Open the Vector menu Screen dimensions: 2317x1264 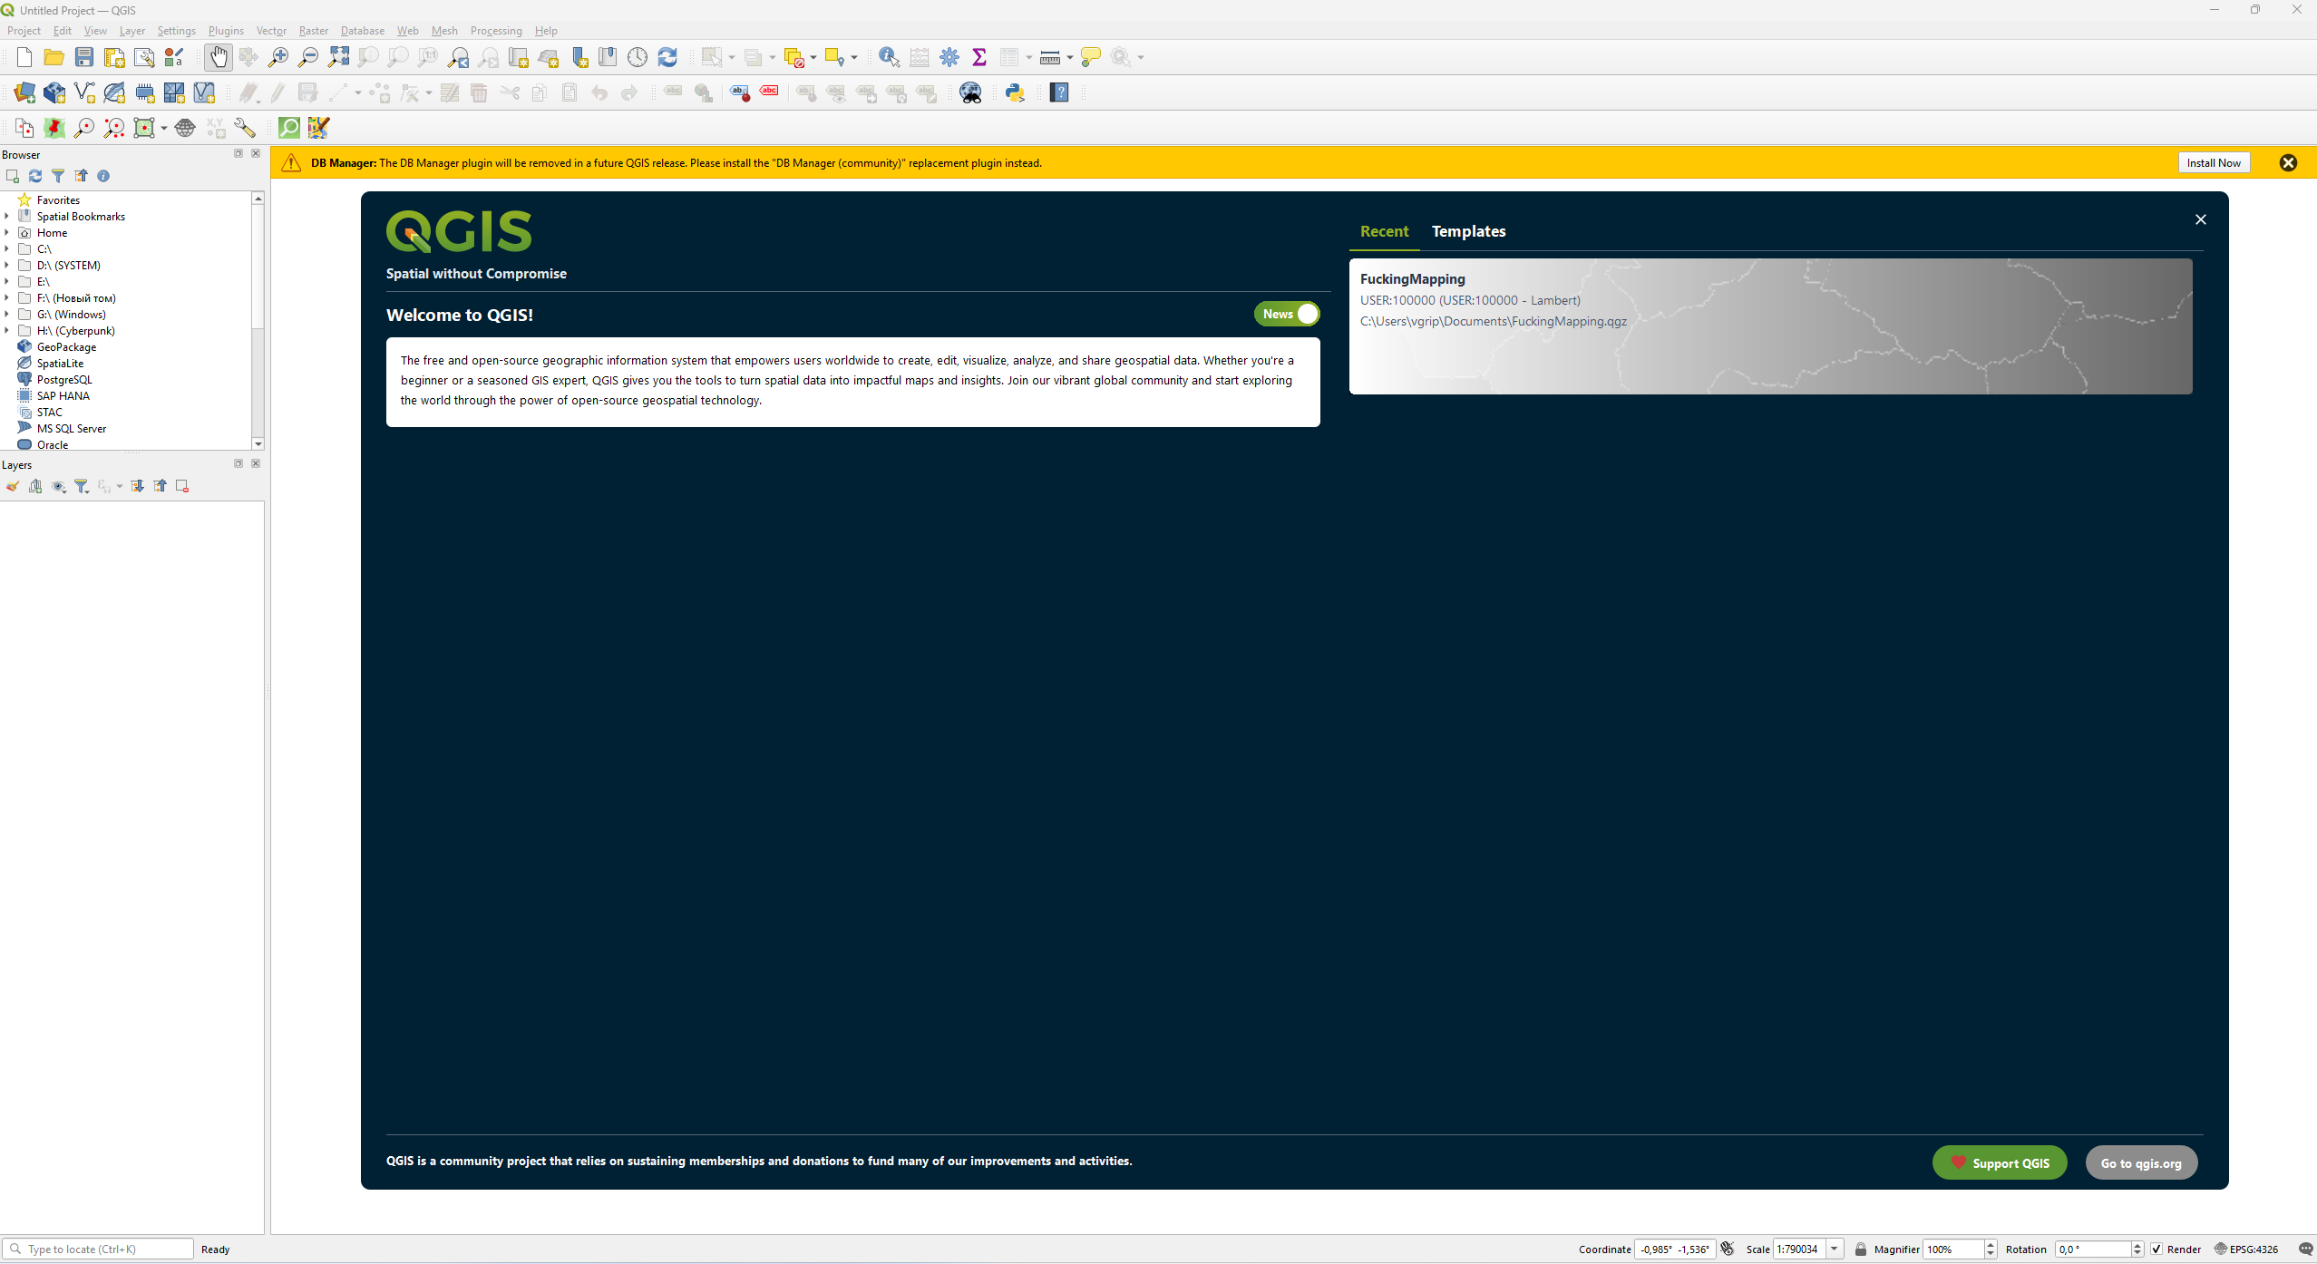[x=271, y=31]
